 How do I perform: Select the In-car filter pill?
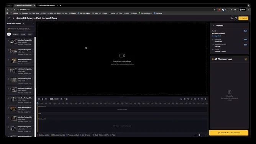[23, 34]
